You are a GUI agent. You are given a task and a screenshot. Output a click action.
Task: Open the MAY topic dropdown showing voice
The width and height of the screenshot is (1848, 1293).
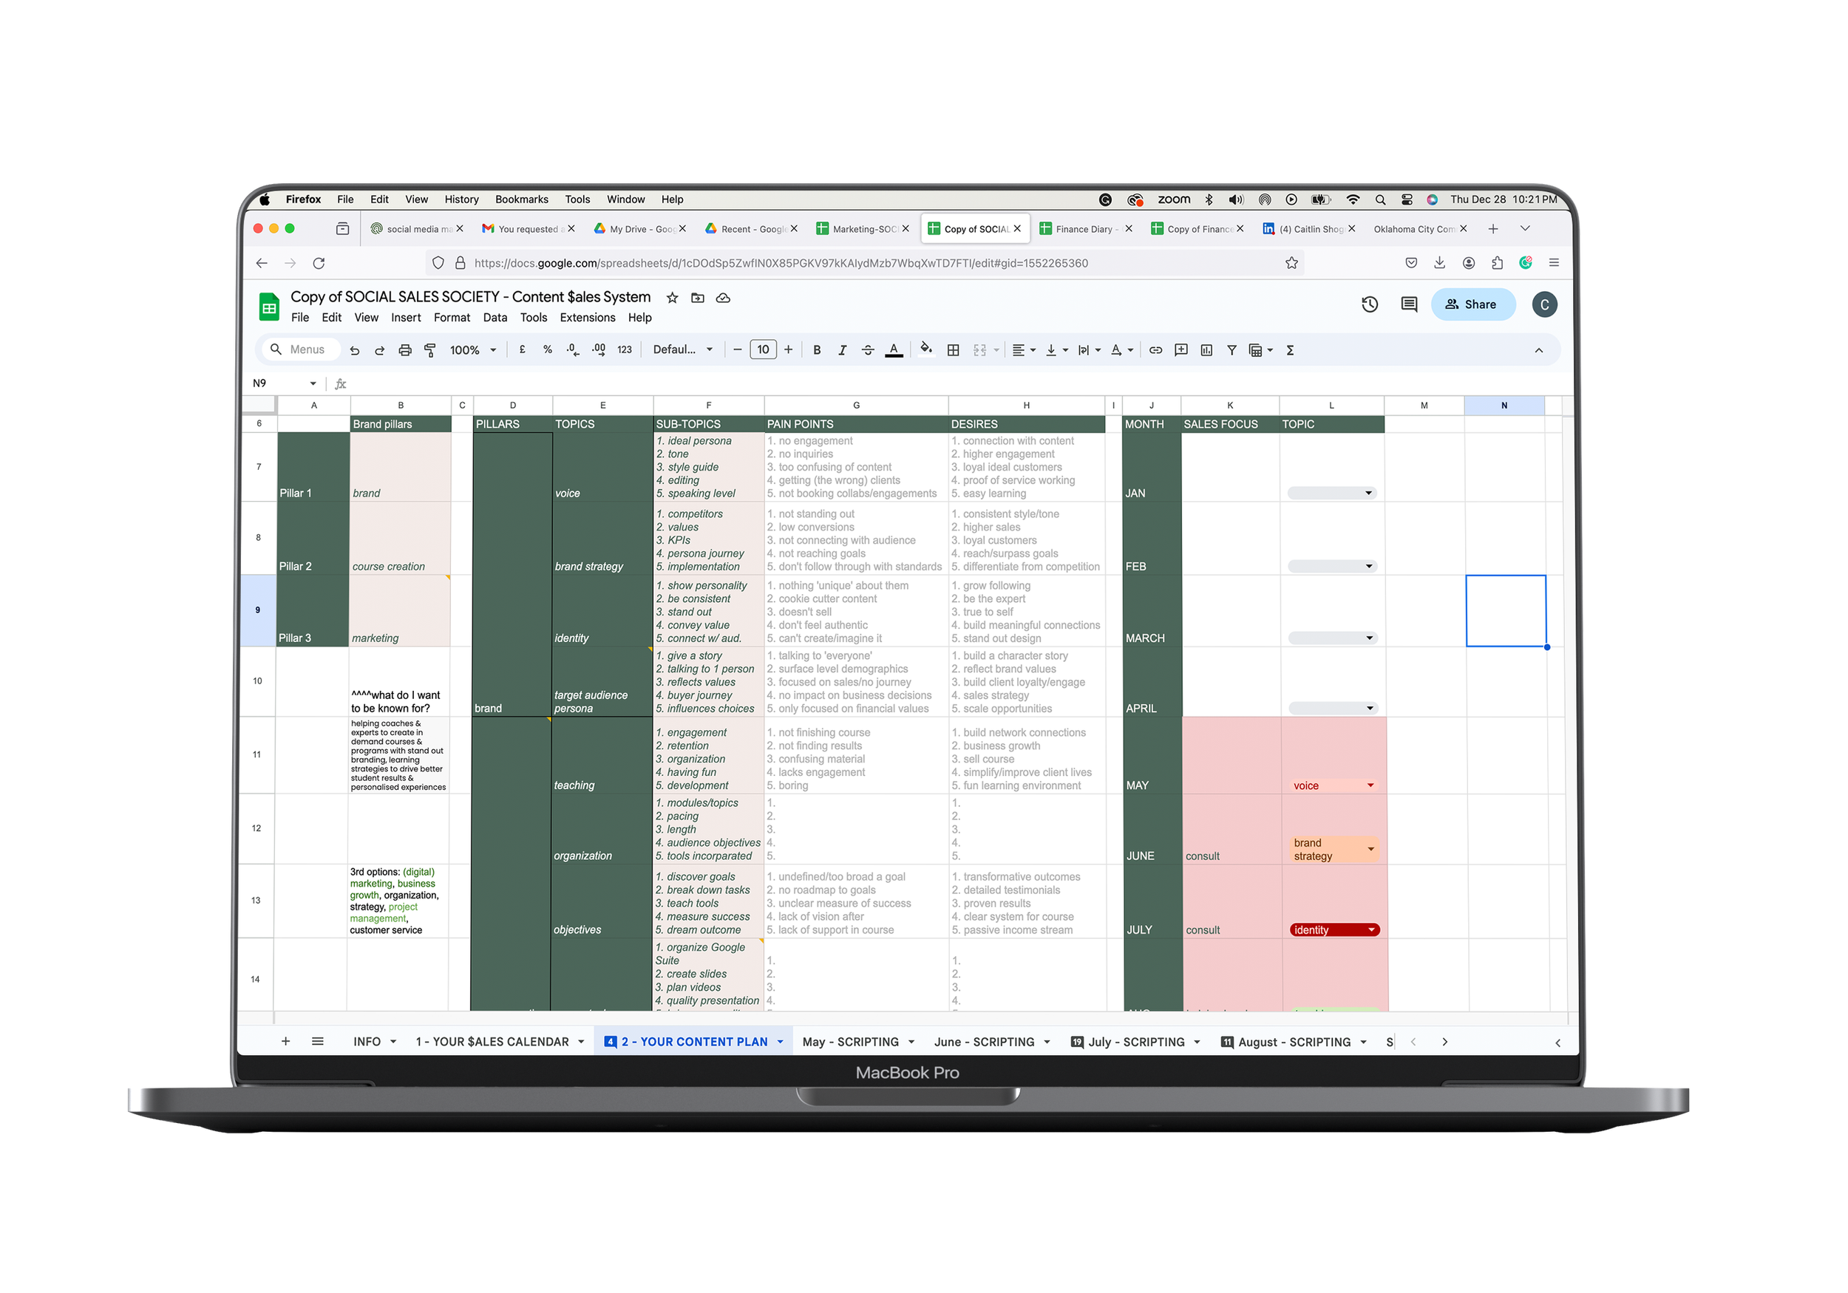tap(1370, 785)
